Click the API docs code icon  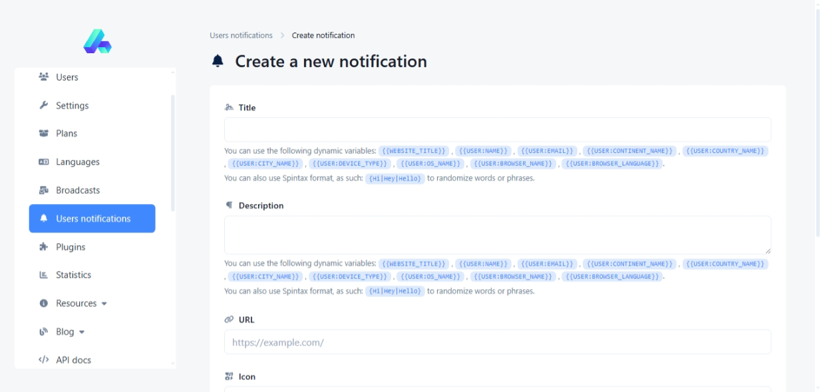pyautogui.click(x=44, y=360)
